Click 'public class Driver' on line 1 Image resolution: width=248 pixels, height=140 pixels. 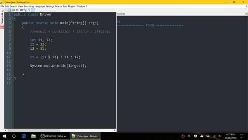[x=33, y=14]
